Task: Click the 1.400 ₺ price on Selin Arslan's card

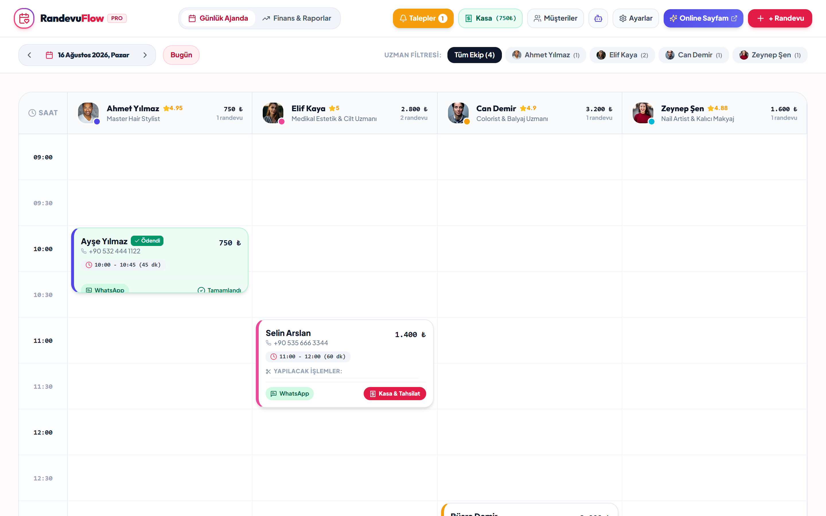Action: pyautogui.click(x=410, y=335)
